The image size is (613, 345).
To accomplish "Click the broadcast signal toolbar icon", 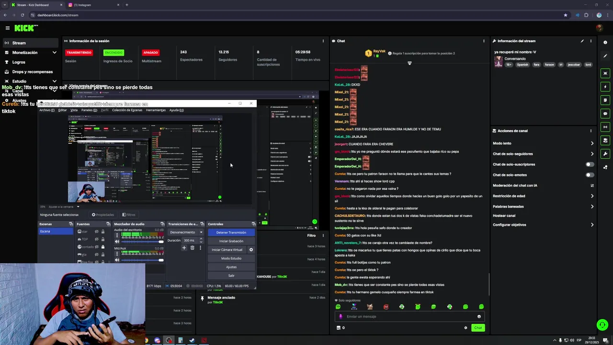I will (605, 127).
